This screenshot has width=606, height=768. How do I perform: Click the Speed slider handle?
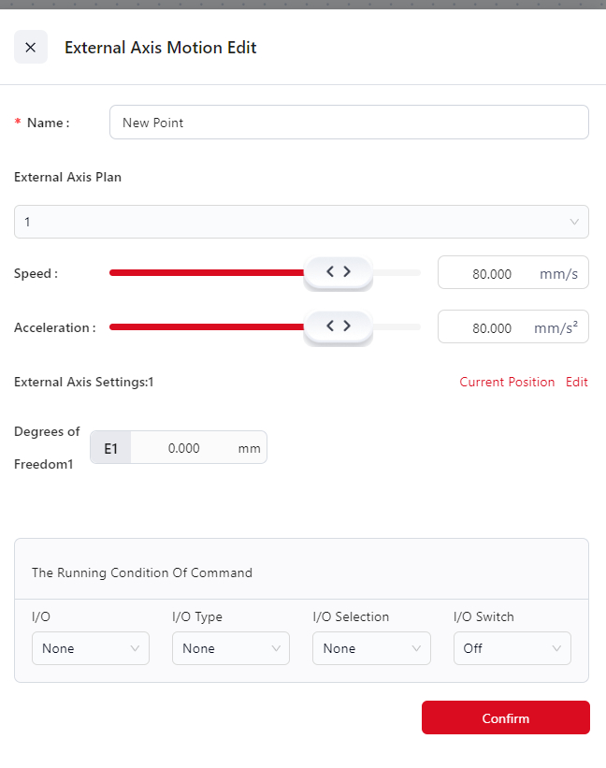tap(338, 272)
